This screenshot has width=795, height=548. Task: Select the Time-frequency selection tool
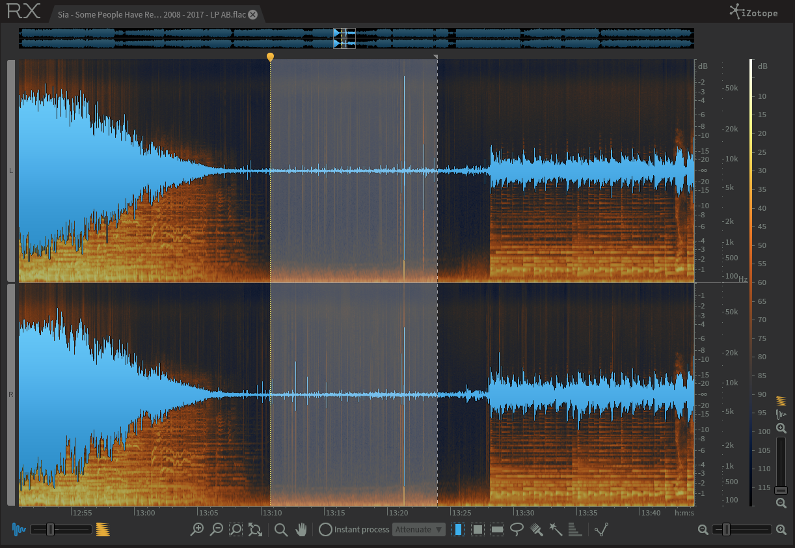click(478, 530)
